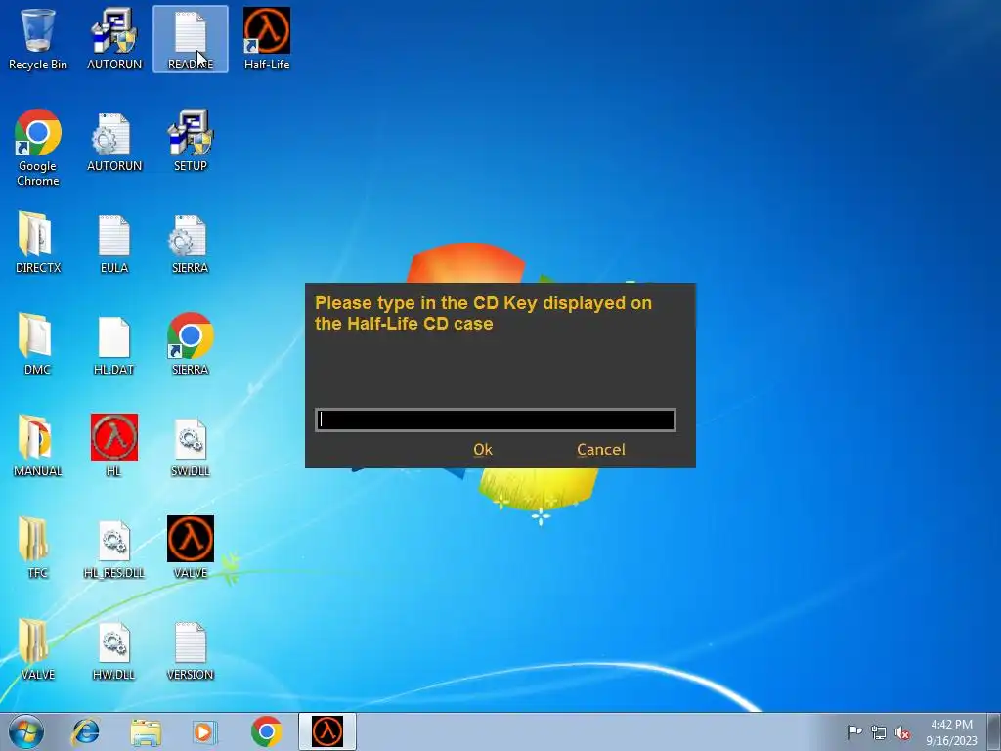
Task: Open network status icon in system tray
Action: click(x=879, y=732)
